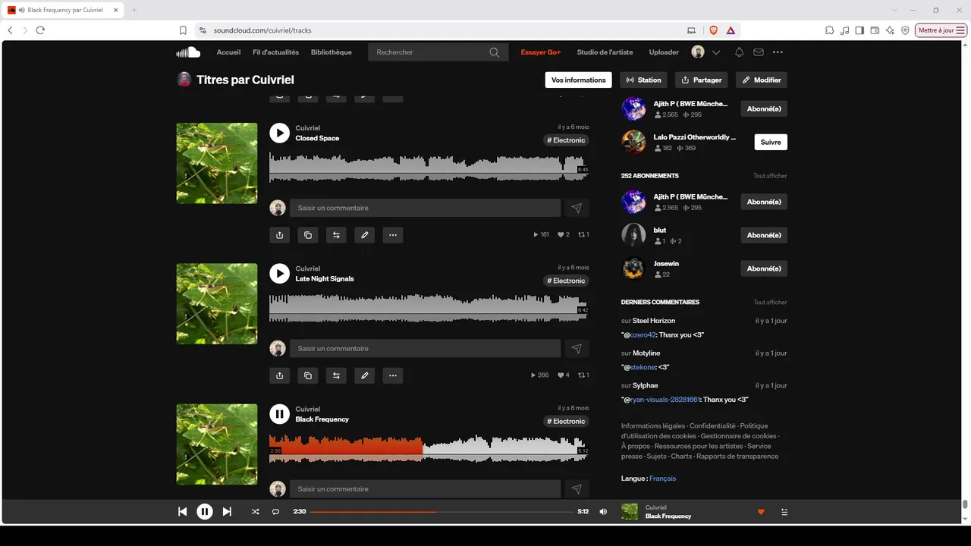
Task: Seek within Closed Space waveform
Action: (x=429, y=167)
